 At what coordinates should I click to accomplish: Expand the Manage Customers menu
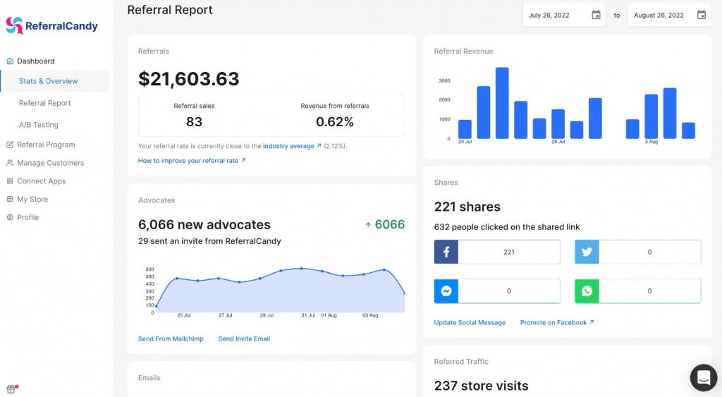[x=50, y=163]
